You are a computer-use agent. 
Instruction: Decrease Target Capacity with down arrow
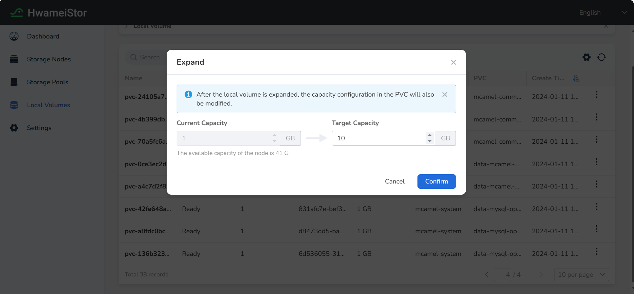pyautogui.click(x=430, y=141)
